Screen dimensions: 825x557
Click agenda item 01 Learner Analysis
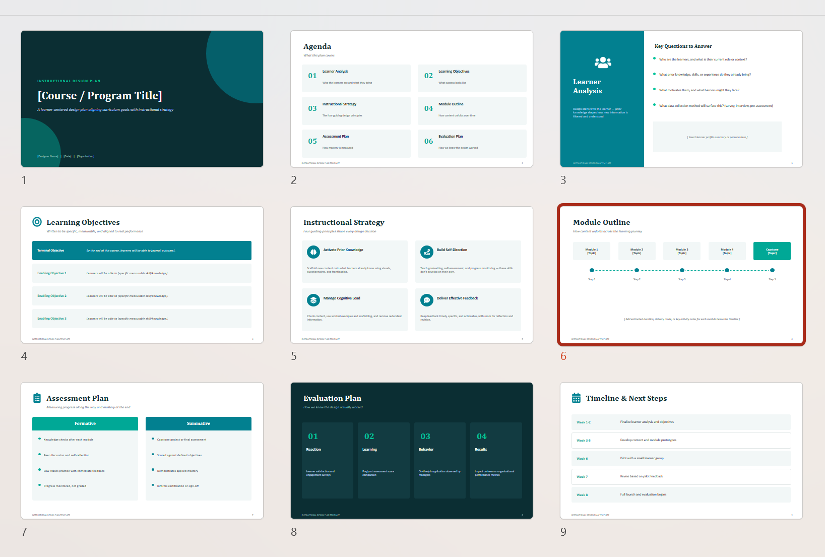(356, 78)
